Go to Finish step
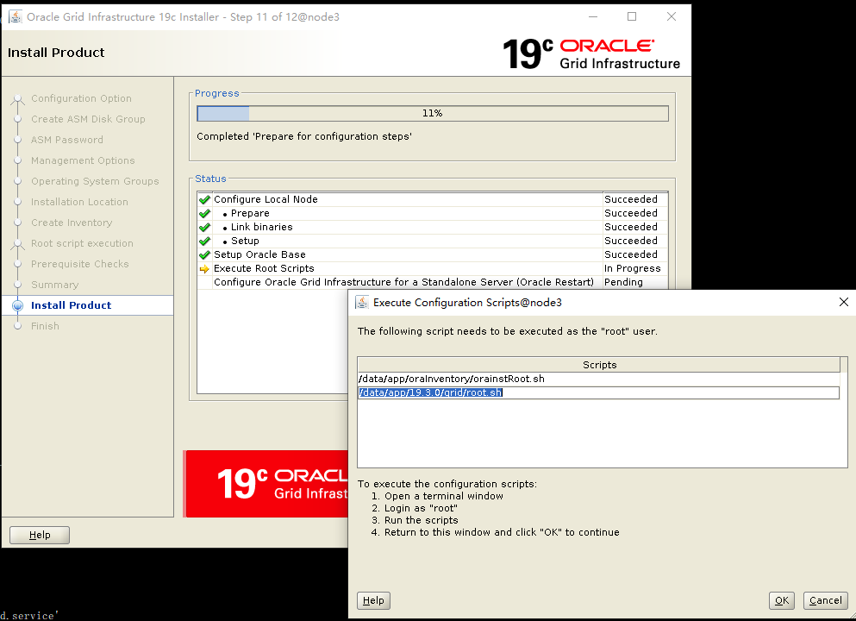The image size is (856, 621). click(x=45, y=326)
